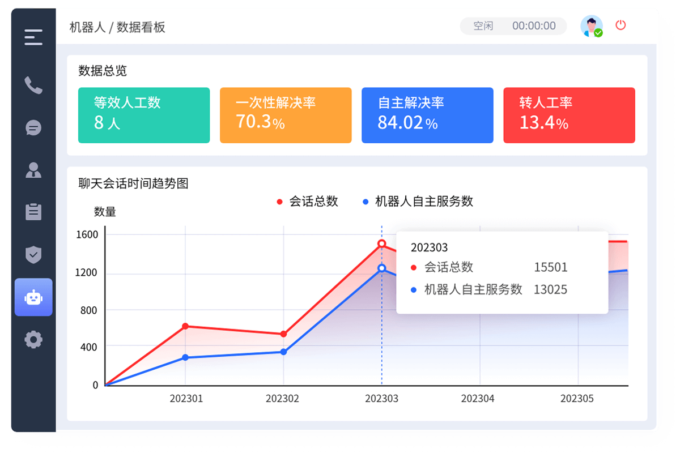The width and height of the screenshot is (680, 453).
Task: Toggle the 机器人自主服务数 legend entry
Action: pos(418,201)
